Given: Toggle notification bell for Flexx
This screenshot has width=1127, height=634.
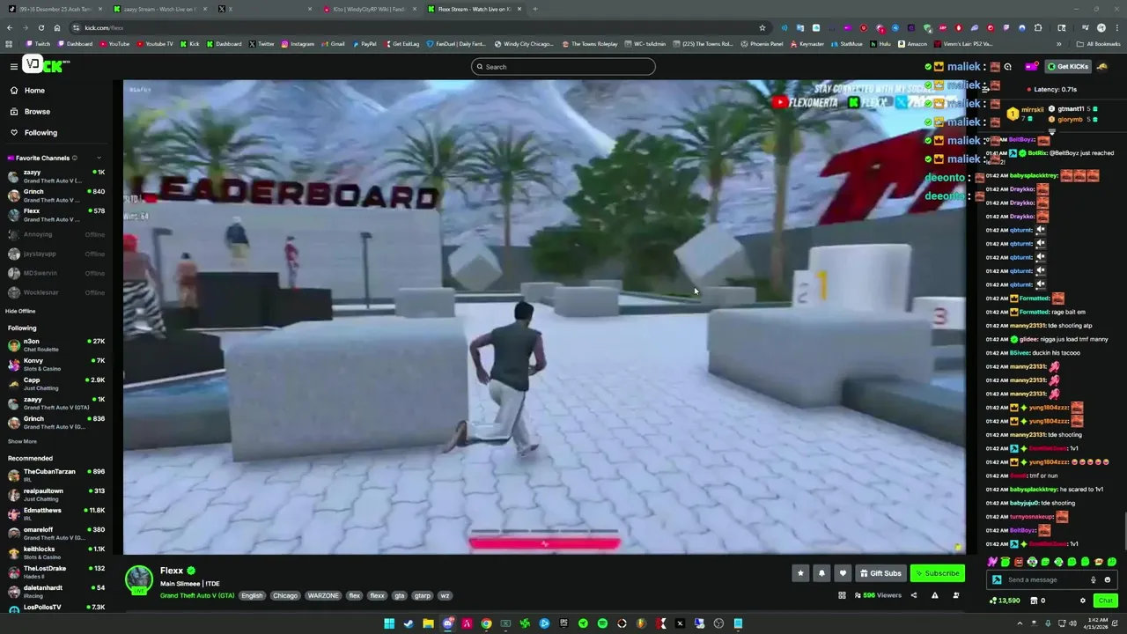Looking at the screenshot, I should click(821, 573).
